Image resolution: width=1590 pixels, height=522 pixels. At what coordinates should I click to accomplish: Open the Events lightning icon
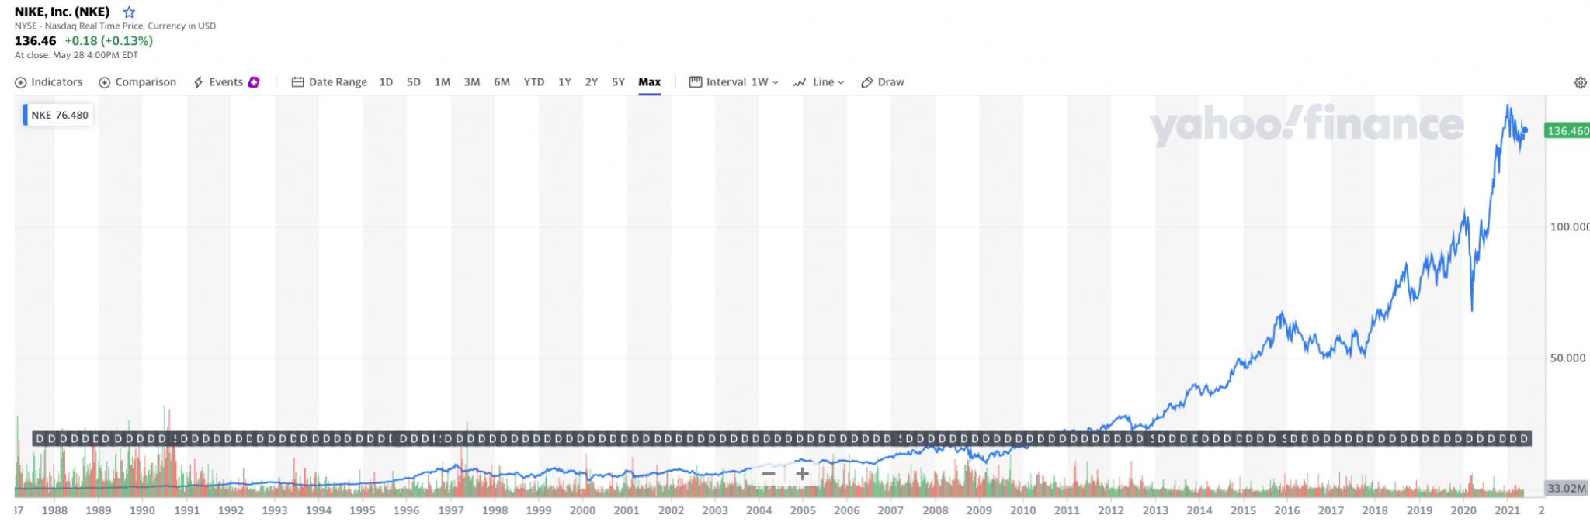pos(199,82)
